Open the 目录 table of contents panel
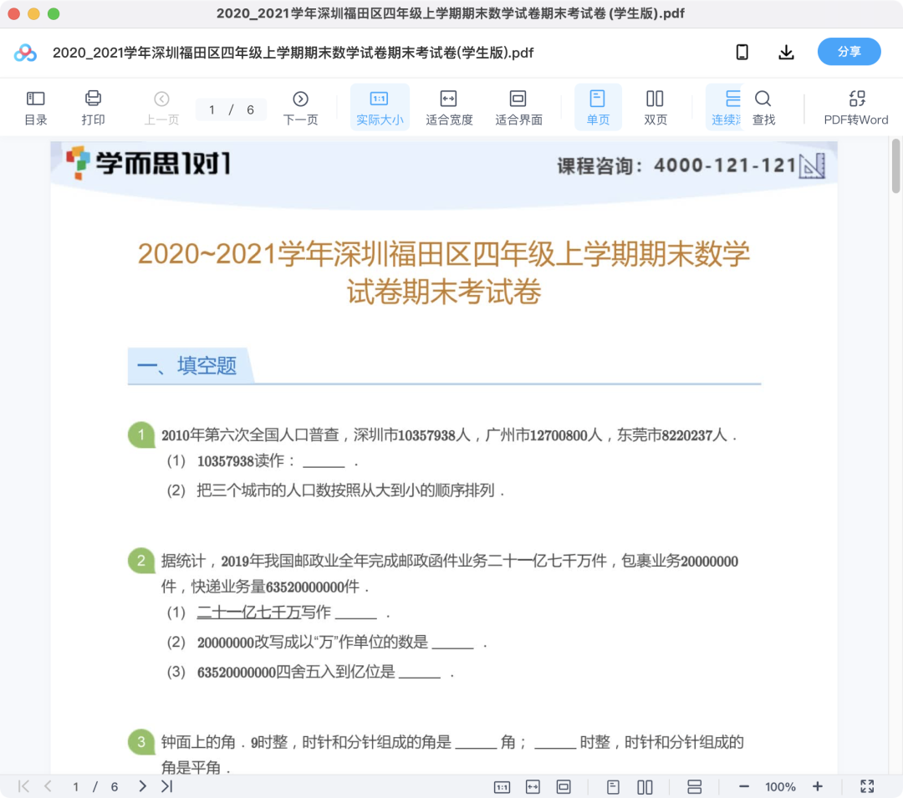 pyautogui.click(x=36, y=108)
